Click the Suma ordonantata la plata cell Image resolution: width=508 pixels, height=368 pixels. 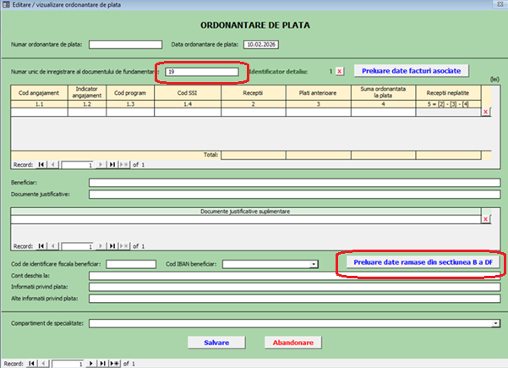383,113
